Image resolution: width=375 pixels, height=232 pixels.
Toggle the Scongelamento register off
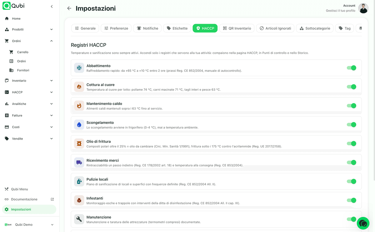(x=352, y=125)
